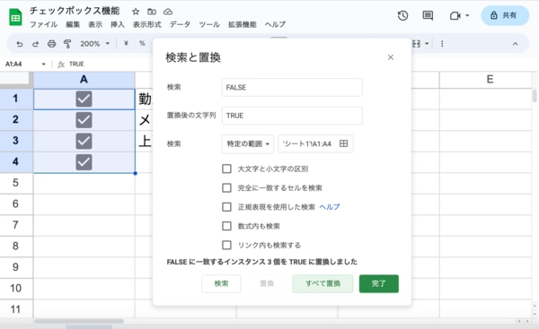Viewport: 539px width, 329px height.
Task: Enable 大文字と小文字の区別 checkbox
Action: (x=226, y=169)
